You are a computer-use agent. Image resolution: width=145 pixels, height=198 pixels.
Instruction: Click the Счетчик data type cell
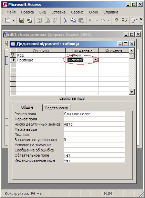[x=82, y=55]
